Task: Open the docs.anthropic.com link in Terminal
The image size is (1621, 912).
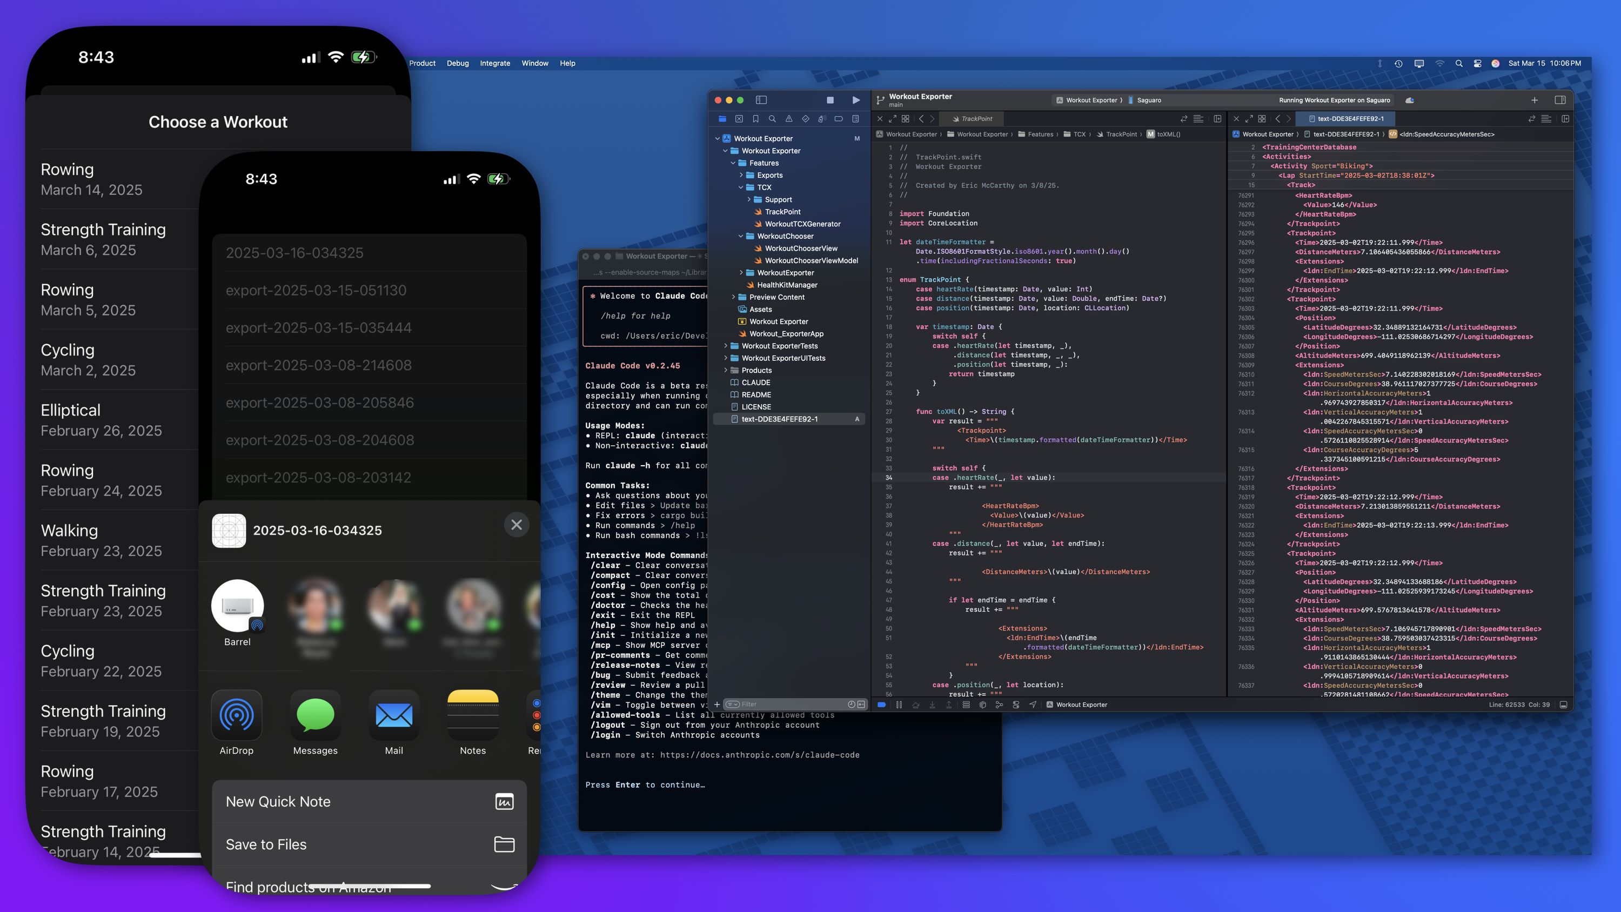Action: [760, 755]
